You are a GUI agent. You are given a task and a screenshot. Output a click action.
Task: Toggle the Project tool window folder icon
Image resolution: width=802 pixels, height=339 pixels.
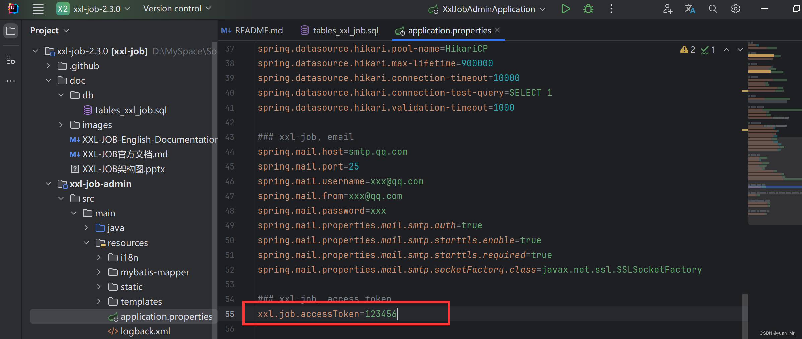pos(11,31)
